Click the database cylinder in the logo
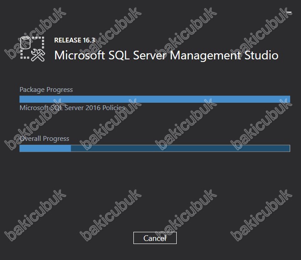 click(26, 42)
